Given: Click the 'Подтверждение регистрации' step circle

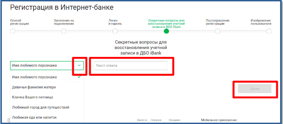Looking at the screenshot, I should [x=218, y=31].
